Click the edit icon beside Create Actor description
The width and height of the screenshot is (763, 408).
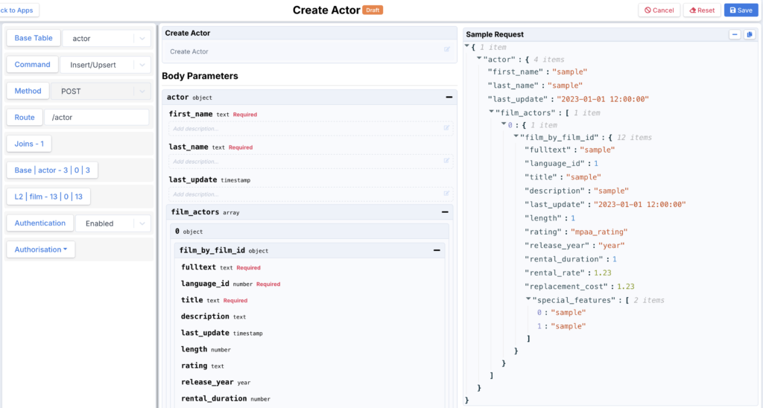point(447,50)
